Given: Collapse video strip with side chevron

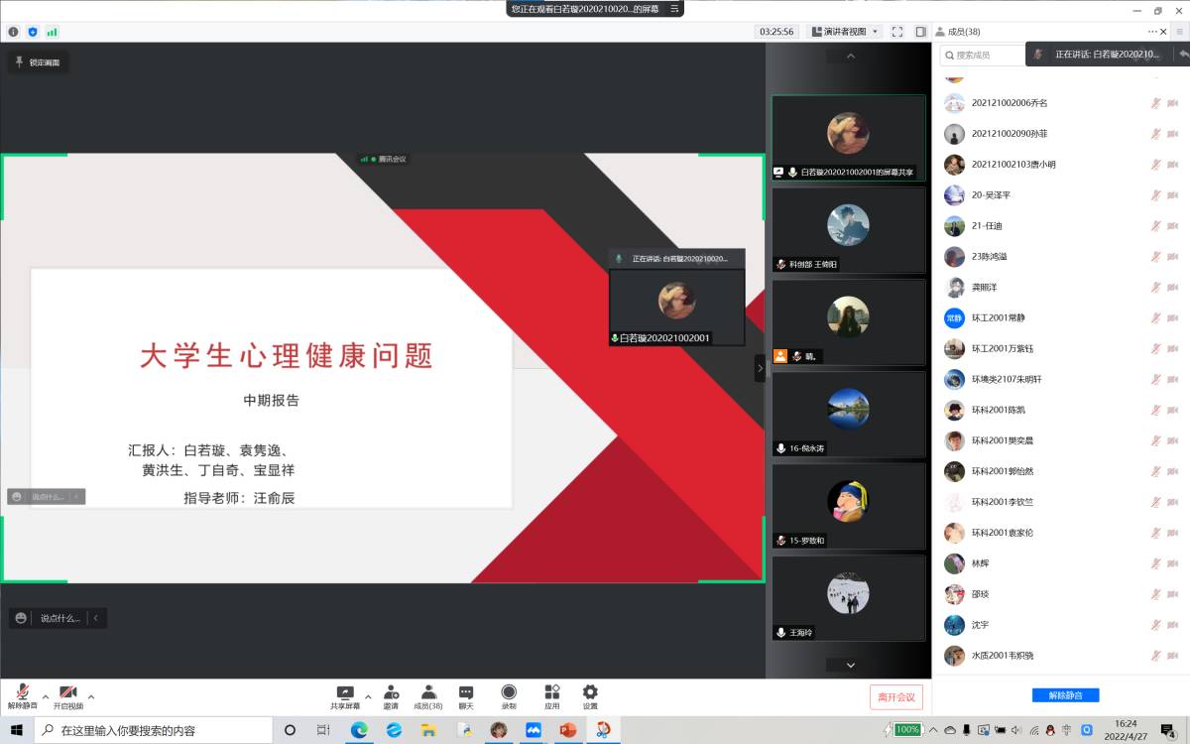Looking at the screenshot, I should click(x=760, y=368).
